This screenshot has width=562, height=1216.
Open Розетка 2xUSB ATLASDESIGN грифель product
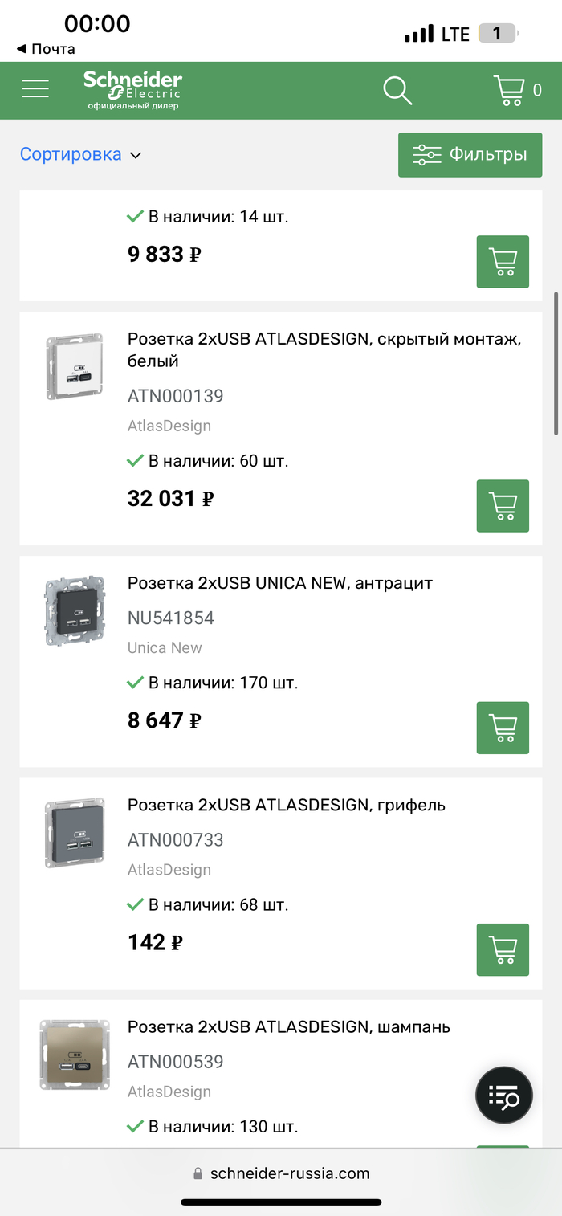coord(286,805)
